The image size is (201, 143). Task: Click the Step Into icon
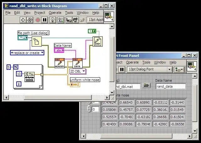pos(69,20)
